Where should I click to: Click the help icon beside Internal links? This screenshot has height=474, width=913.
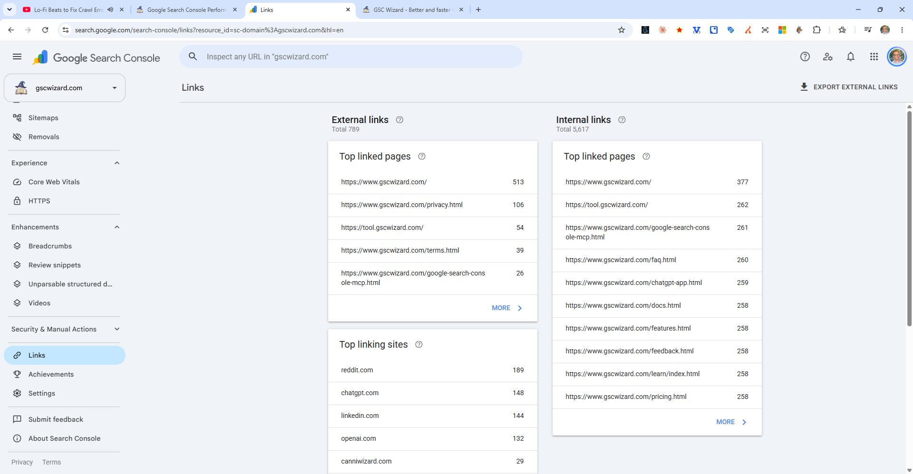622,120
